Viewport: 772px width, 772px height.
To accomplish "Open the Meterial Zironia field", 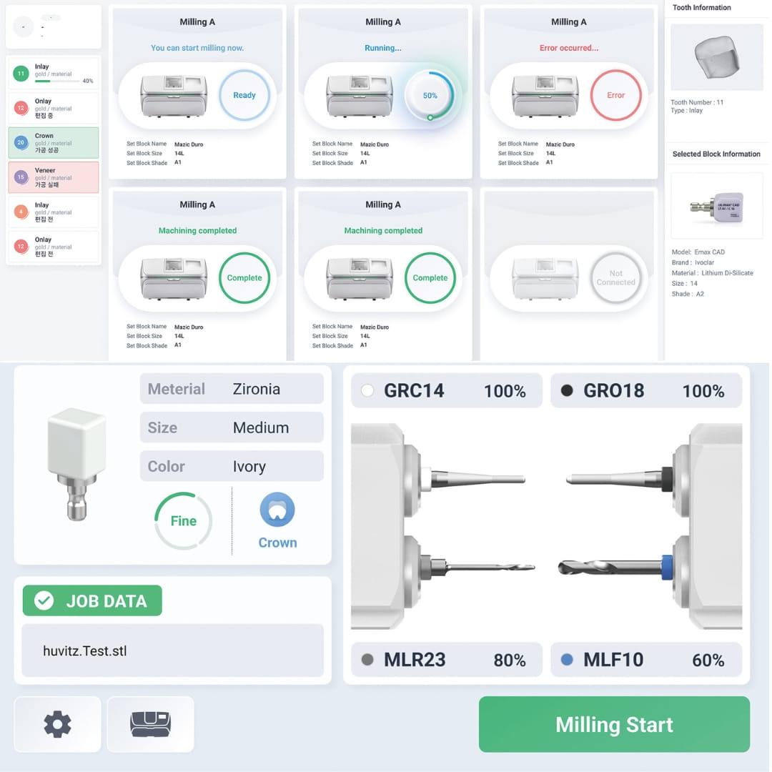I will tap(232, 388).
